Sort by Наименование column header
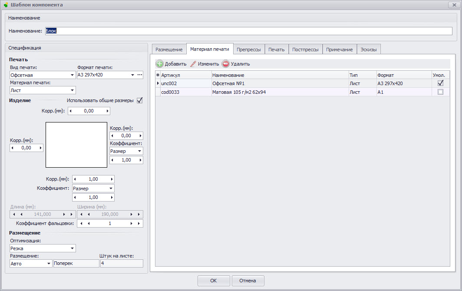 click(280, 75)
